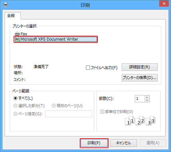Click the 部数(C) copies number field
This screenshot has height=152, width=171.
coord(140,99)
